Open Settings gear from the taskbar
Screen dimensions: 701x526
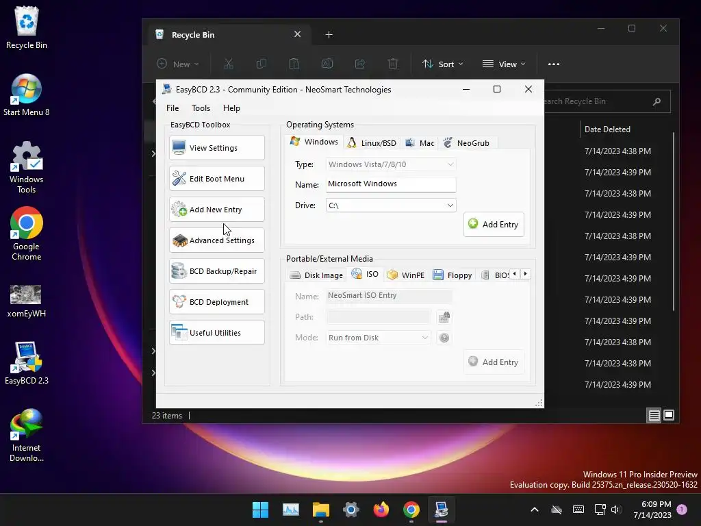pos(351,510)
